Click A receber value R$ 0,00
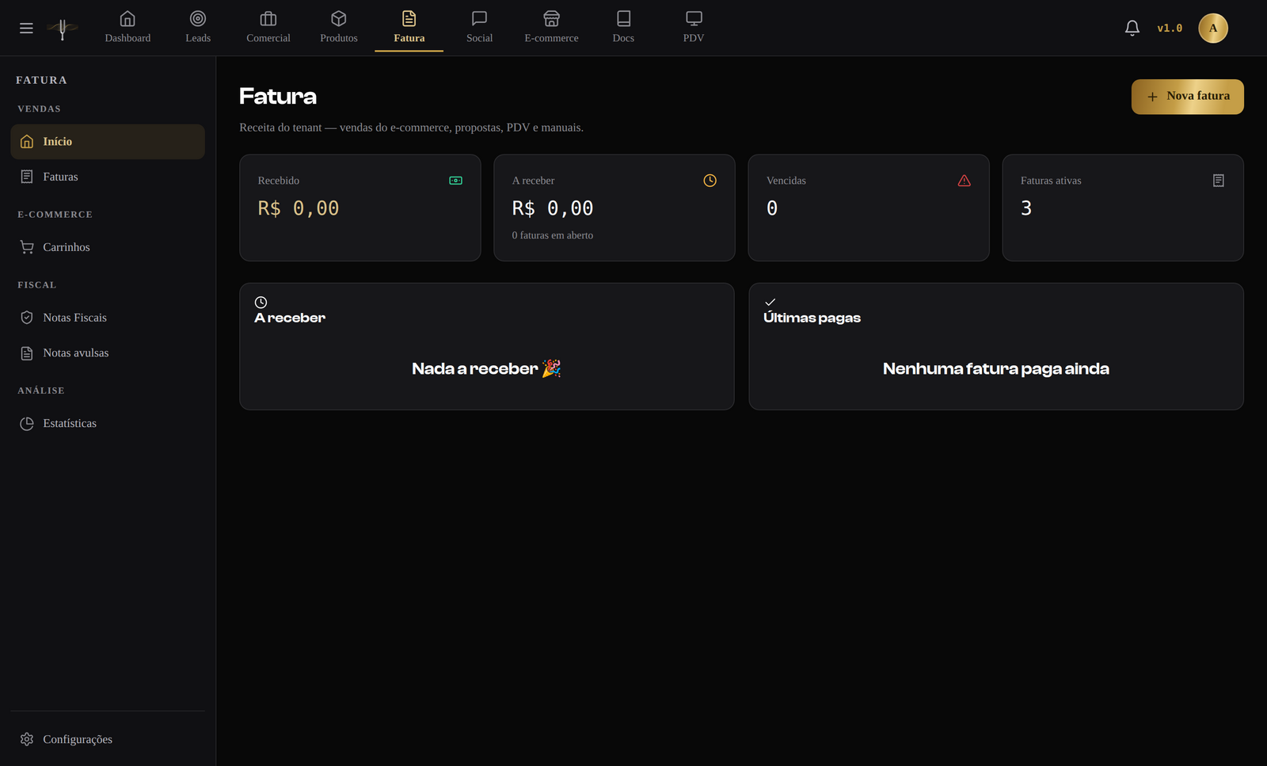Screen dimensions: 1267x766 click(553, 208)
